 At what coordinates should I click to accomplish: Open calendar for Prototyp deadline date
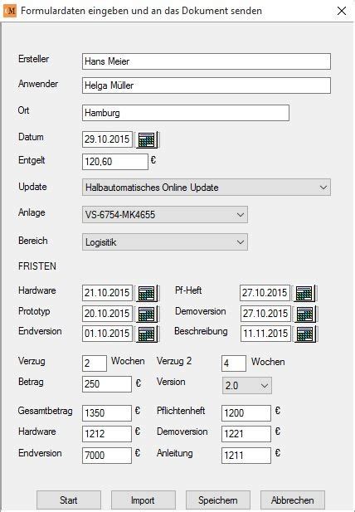click(147, 314)
